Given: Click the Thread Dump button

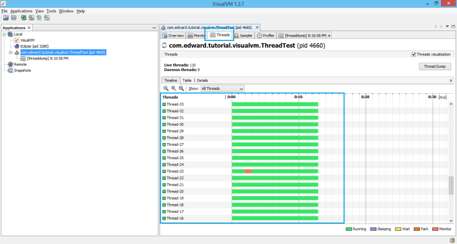Looking at the screenshot, I should point(434,66).
